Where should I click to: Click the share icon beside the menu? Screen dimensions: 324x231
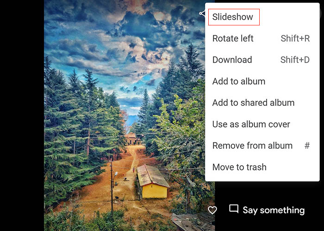202,13
